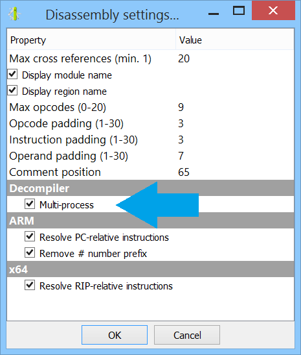301x355 pixels.
Task: Uncheck Resolve RIP-relative instructions
Action: point(30,286)
